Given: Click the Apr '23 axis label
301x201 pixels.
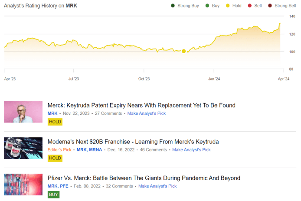Looking at the screenshot, I should point(10,79).
